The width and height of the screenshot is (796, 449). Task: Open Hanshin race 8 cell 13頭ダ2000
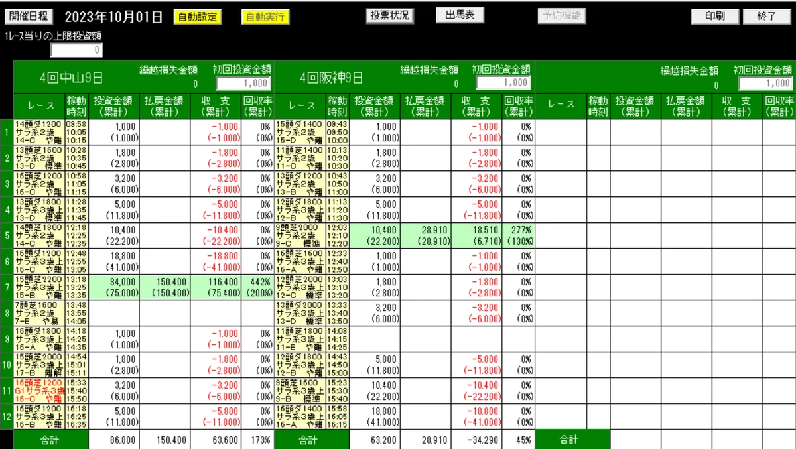pyautogui.click(x=299, y=313)
